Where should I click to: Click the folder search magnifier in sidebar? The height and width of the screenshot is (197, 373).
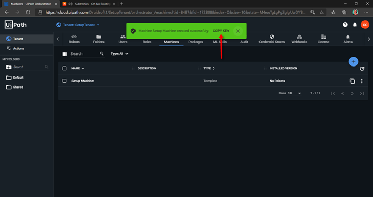coord(47,67)
